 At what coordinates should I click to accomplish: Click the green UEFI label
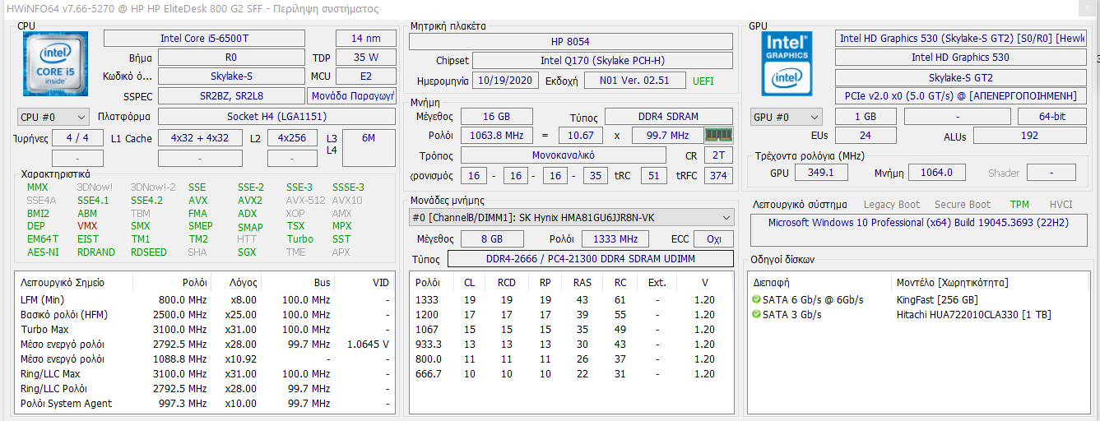pyautogui.click(x=703, y=81)
